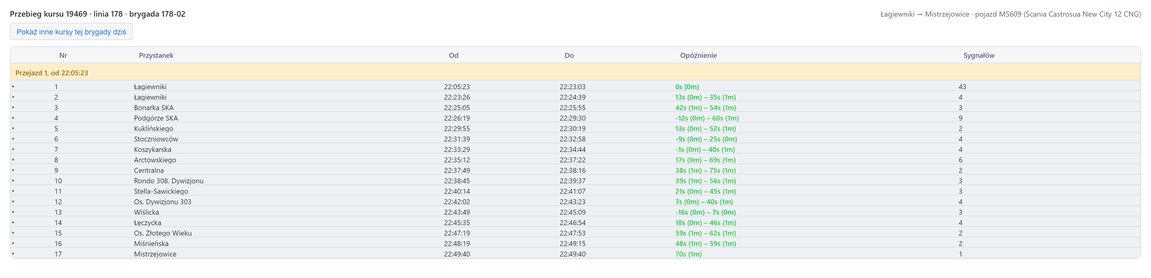Click stop name 'Podgórze SKA'
Image resolution: width=1151 pixels, height=278 pixels.
156,118
